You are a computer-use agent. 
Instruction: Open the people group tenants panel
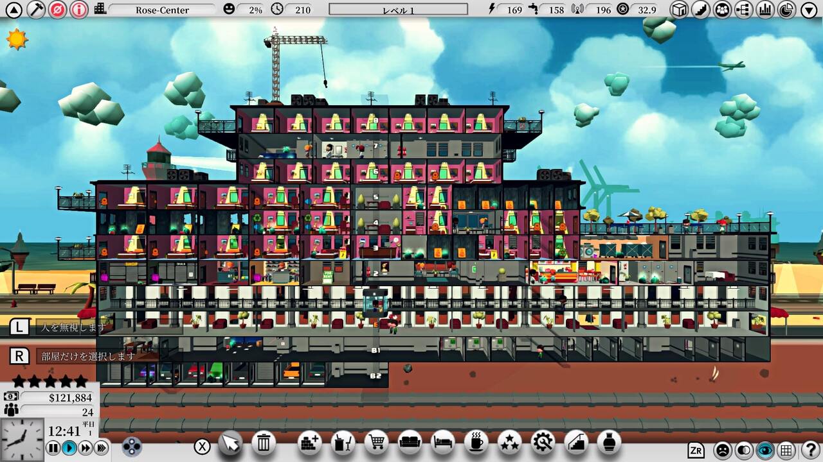coord(723,10)
